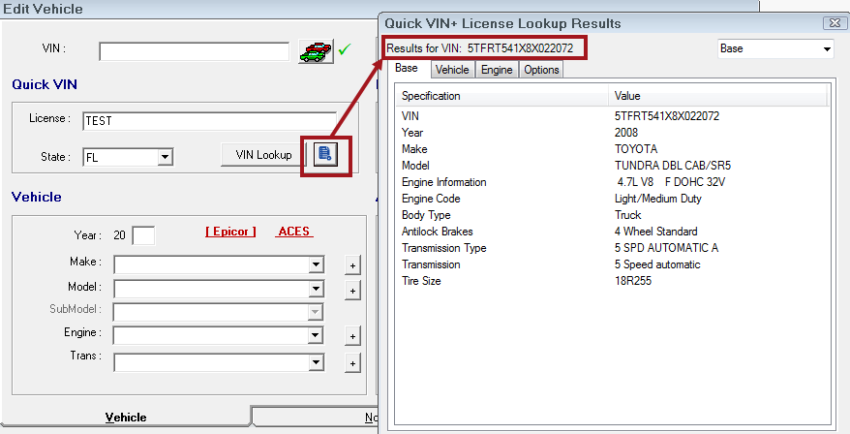The height and width of the screenshot is (434, 850).
Task: Click the License input field
Action: 208,121
